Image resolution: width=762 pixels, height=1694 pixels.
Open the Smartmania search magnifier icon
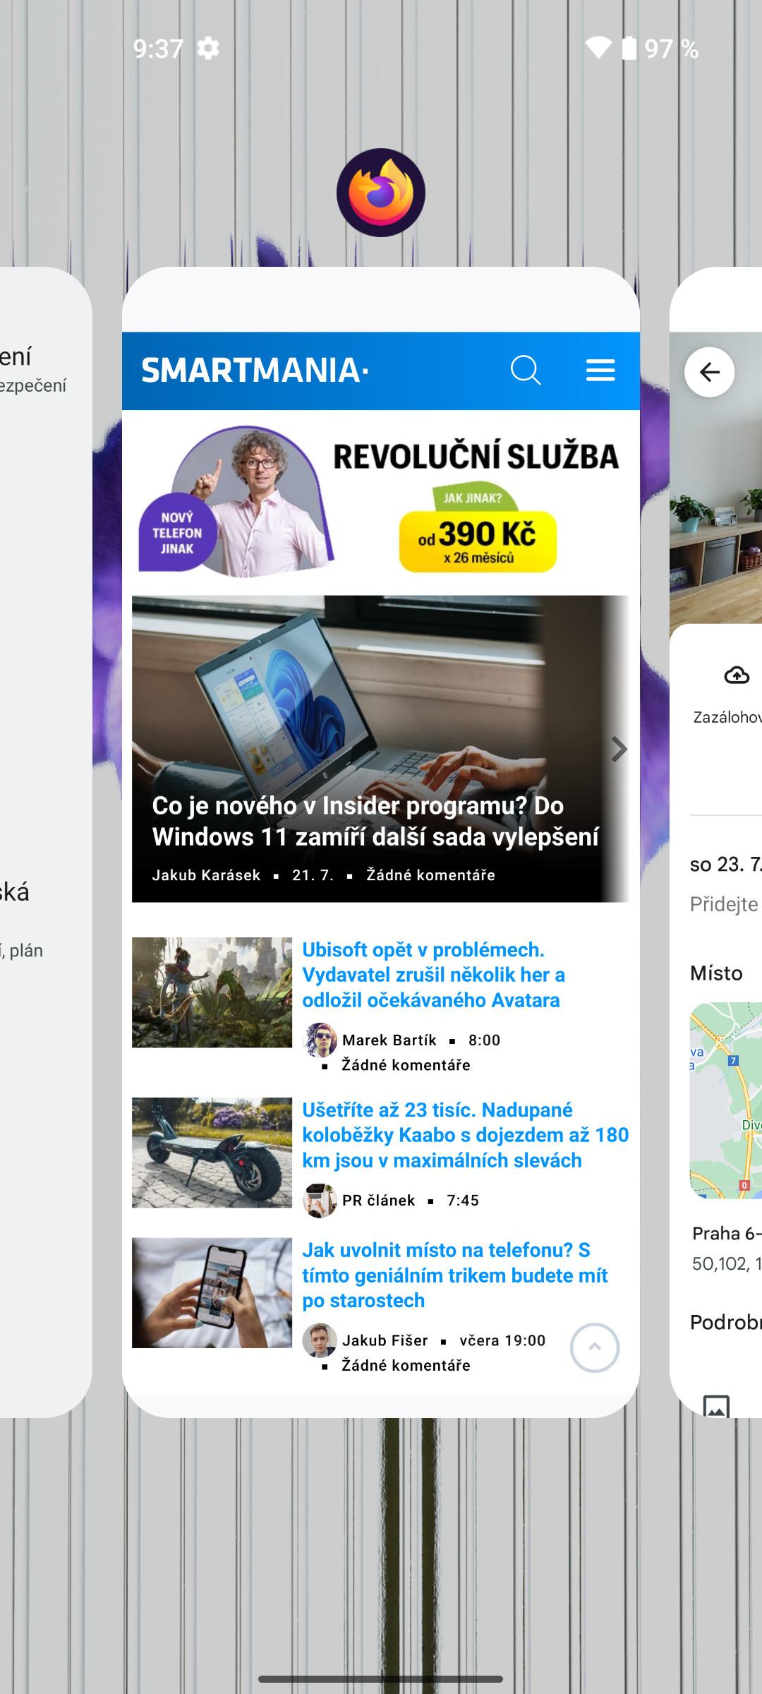(x=526, y=370)
